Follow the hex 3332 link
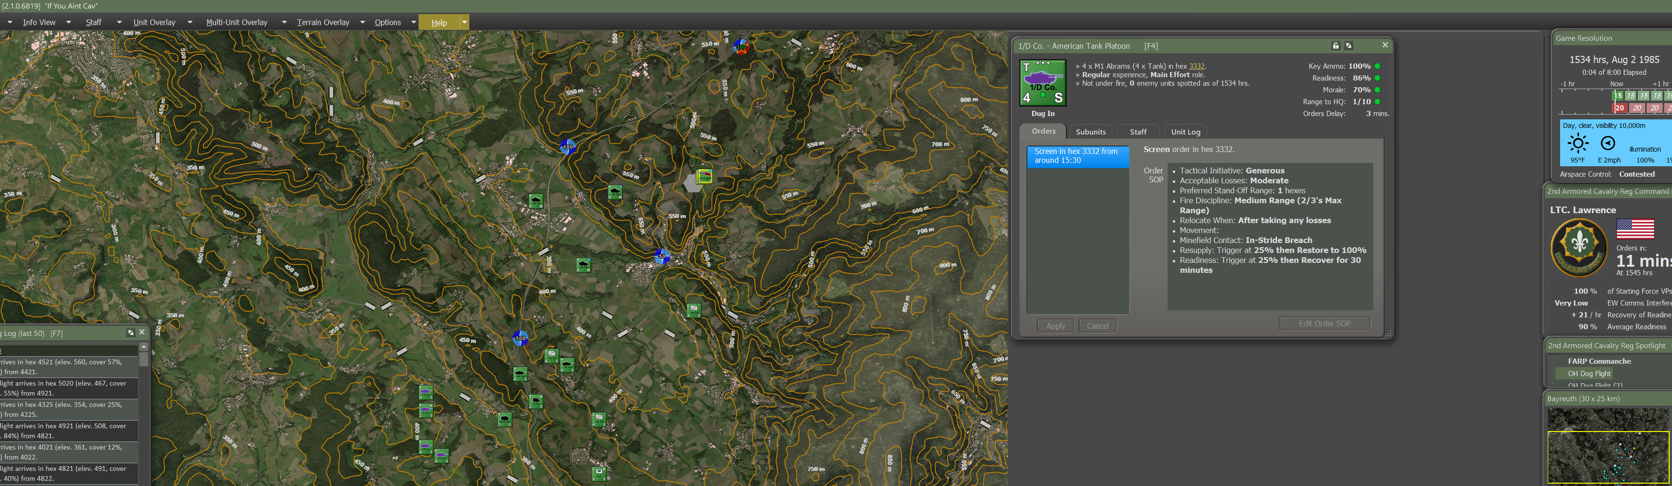 [x=1196, y=66]
